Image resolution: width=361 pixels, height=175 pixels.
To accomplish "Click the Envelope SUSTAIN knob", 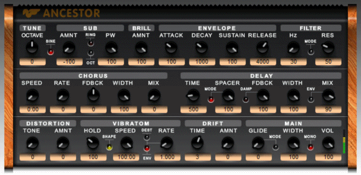I will pyautogui.click(x=232, y=48).
